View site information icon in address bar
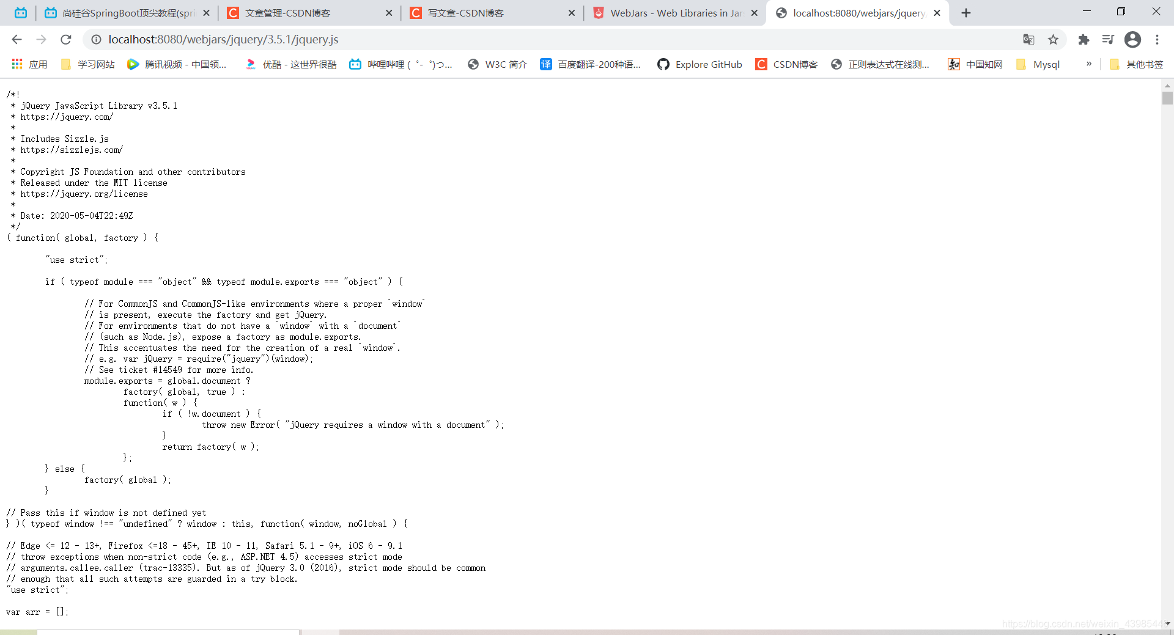 tap(96, 40)
